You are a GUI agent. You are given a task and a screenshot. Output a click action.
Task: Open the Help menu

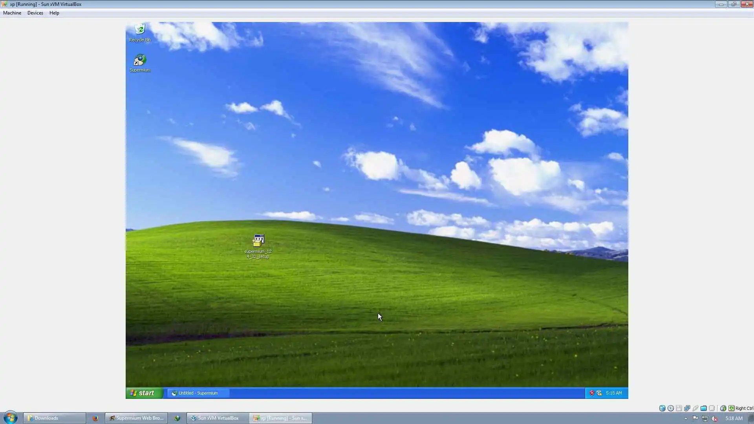point(54,13)
